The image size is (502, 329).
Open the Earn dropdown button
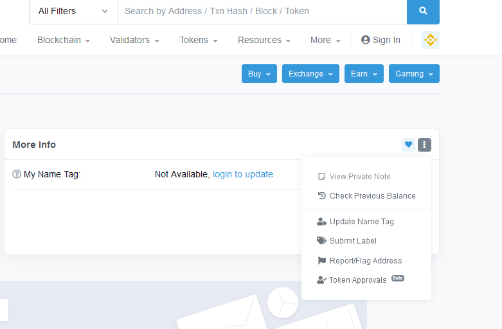(364, 74)
